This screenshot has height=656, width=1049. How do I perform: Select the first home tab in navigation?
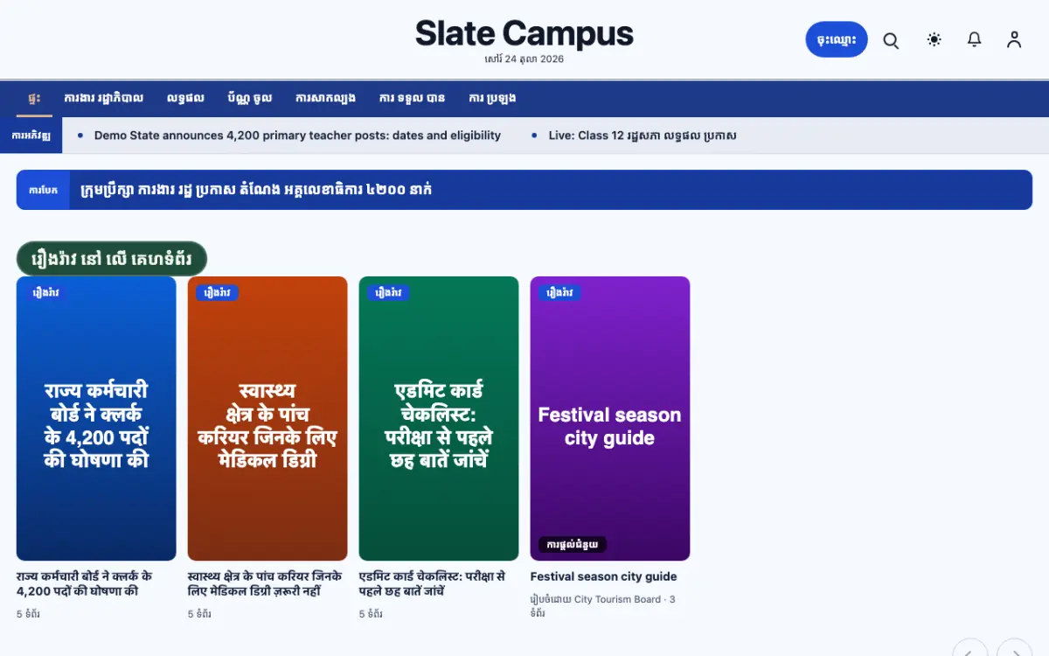[x=34, y=98]
